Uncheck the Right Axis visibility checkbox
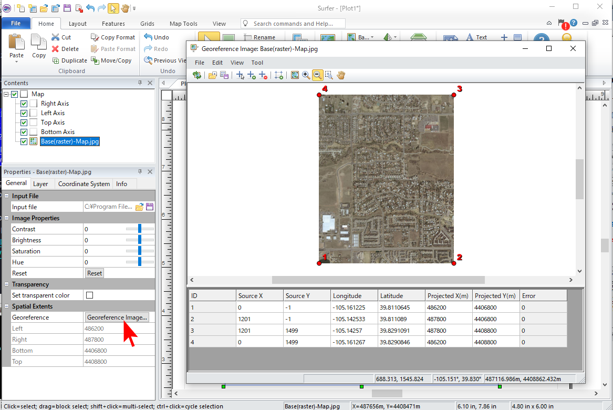Viewport: 613px width, 410px height. 24,104
